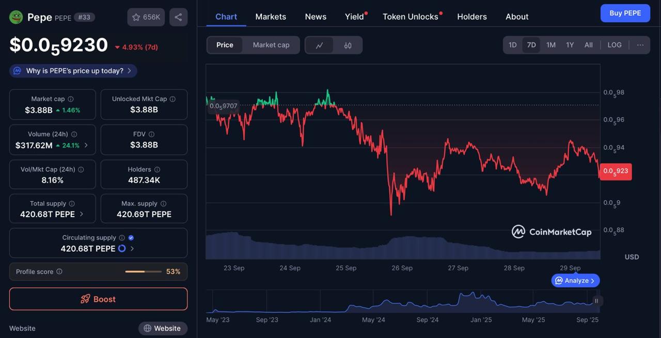This screenshot has width=661, height=338.
Task: Click the Buy PEPE button
Action: [x=625, y=13]
